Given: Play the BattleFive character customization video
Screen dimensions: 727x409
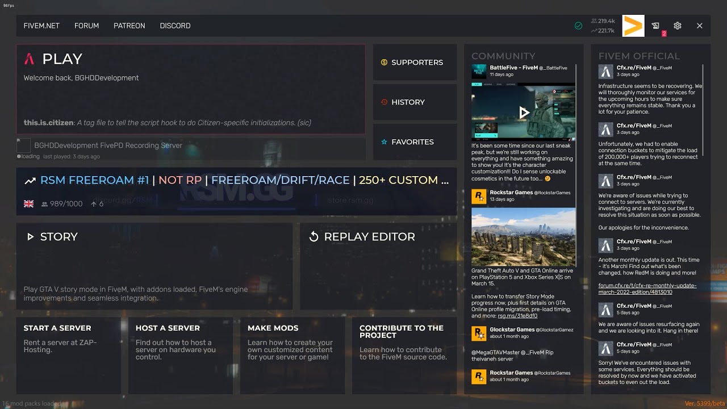Looking at the screenshot, I should [523, 112].
